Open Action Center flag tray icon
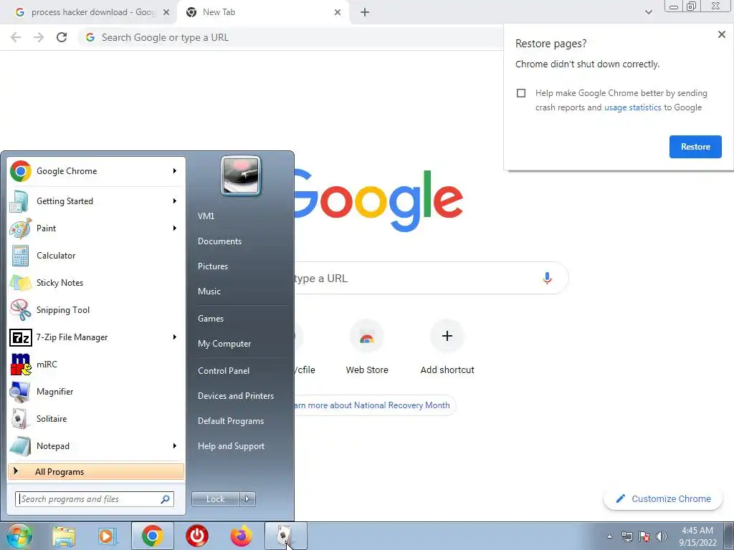734x550 pixels. coord(644,536)
